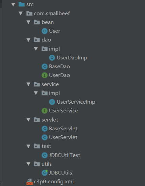
Task: Collapse the servlet package arrow
Action: tap(28, 119)
